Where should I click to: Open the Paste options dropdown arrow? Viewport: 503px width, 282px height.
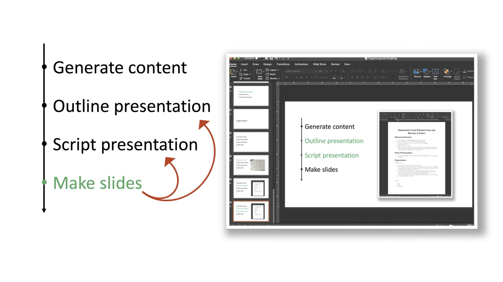tap(237, 72)
